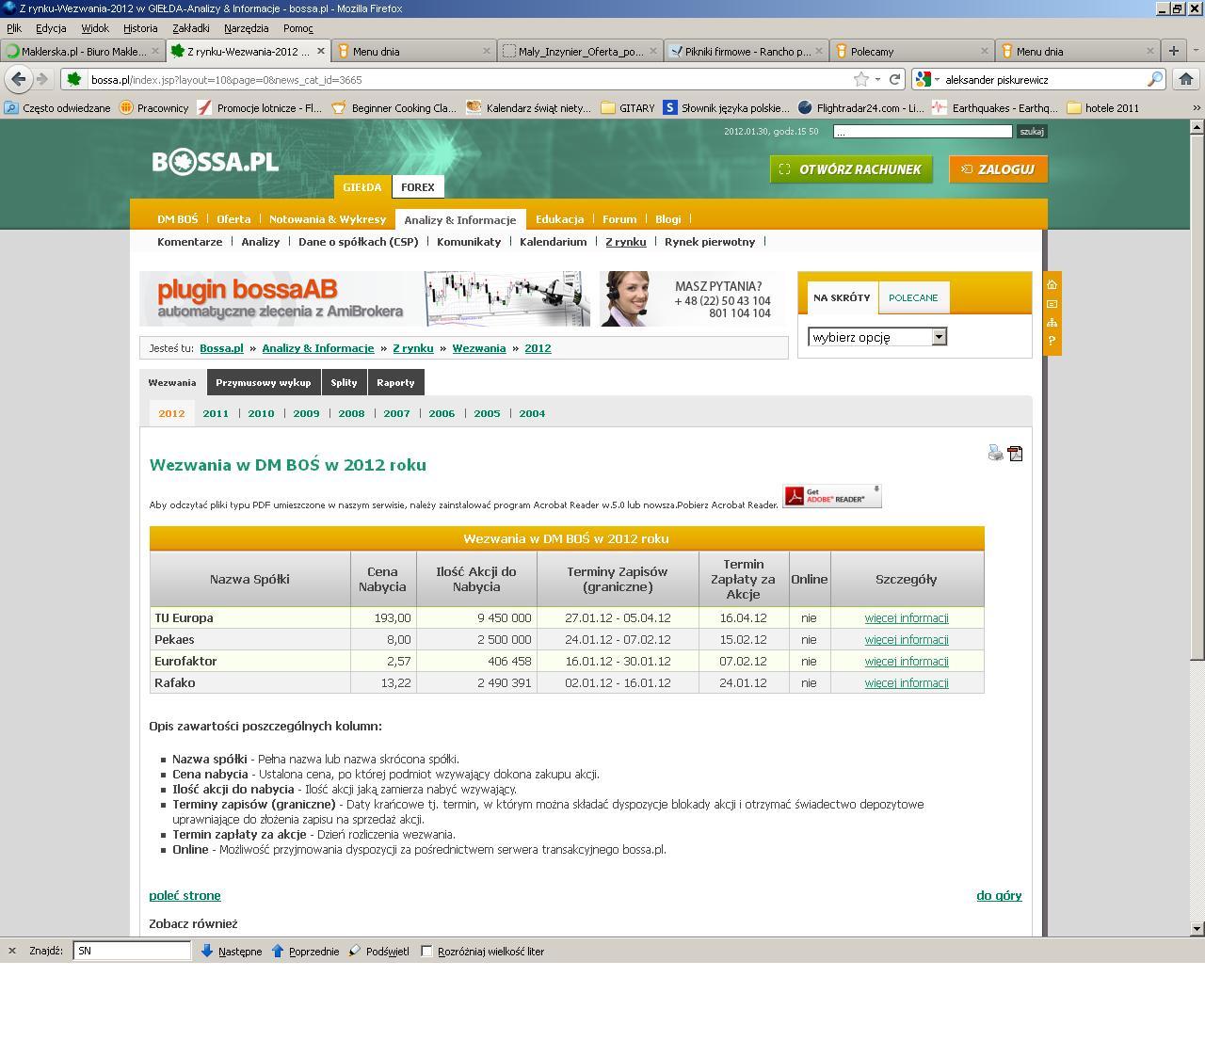
Task: Click the Kalendarium submenu link
Action: click(x=554, y=242)
